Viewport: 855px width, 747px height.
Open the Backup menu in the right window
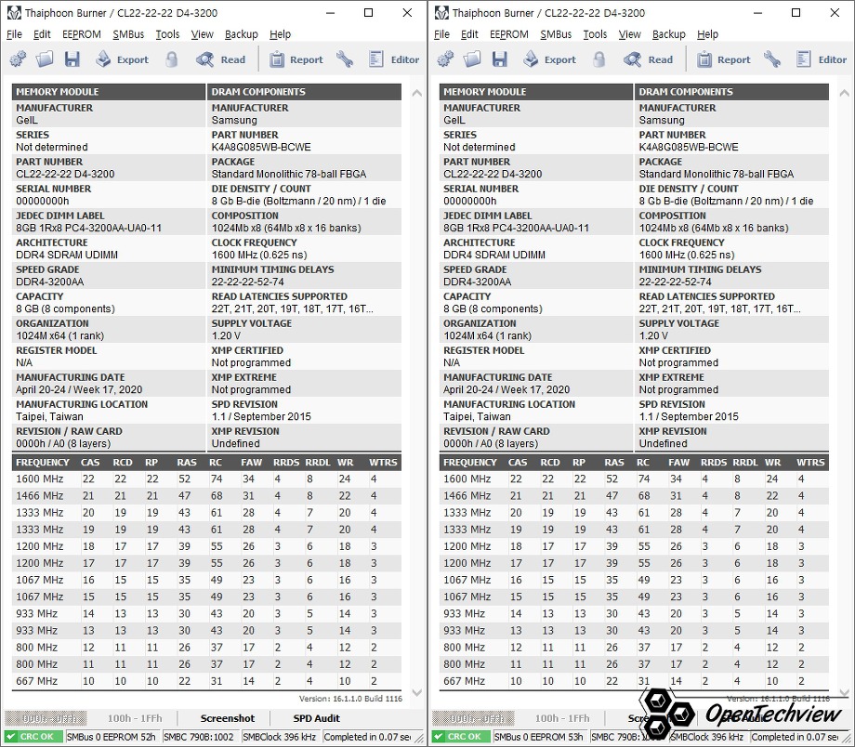pyautogui.click(x=669, y=34)
